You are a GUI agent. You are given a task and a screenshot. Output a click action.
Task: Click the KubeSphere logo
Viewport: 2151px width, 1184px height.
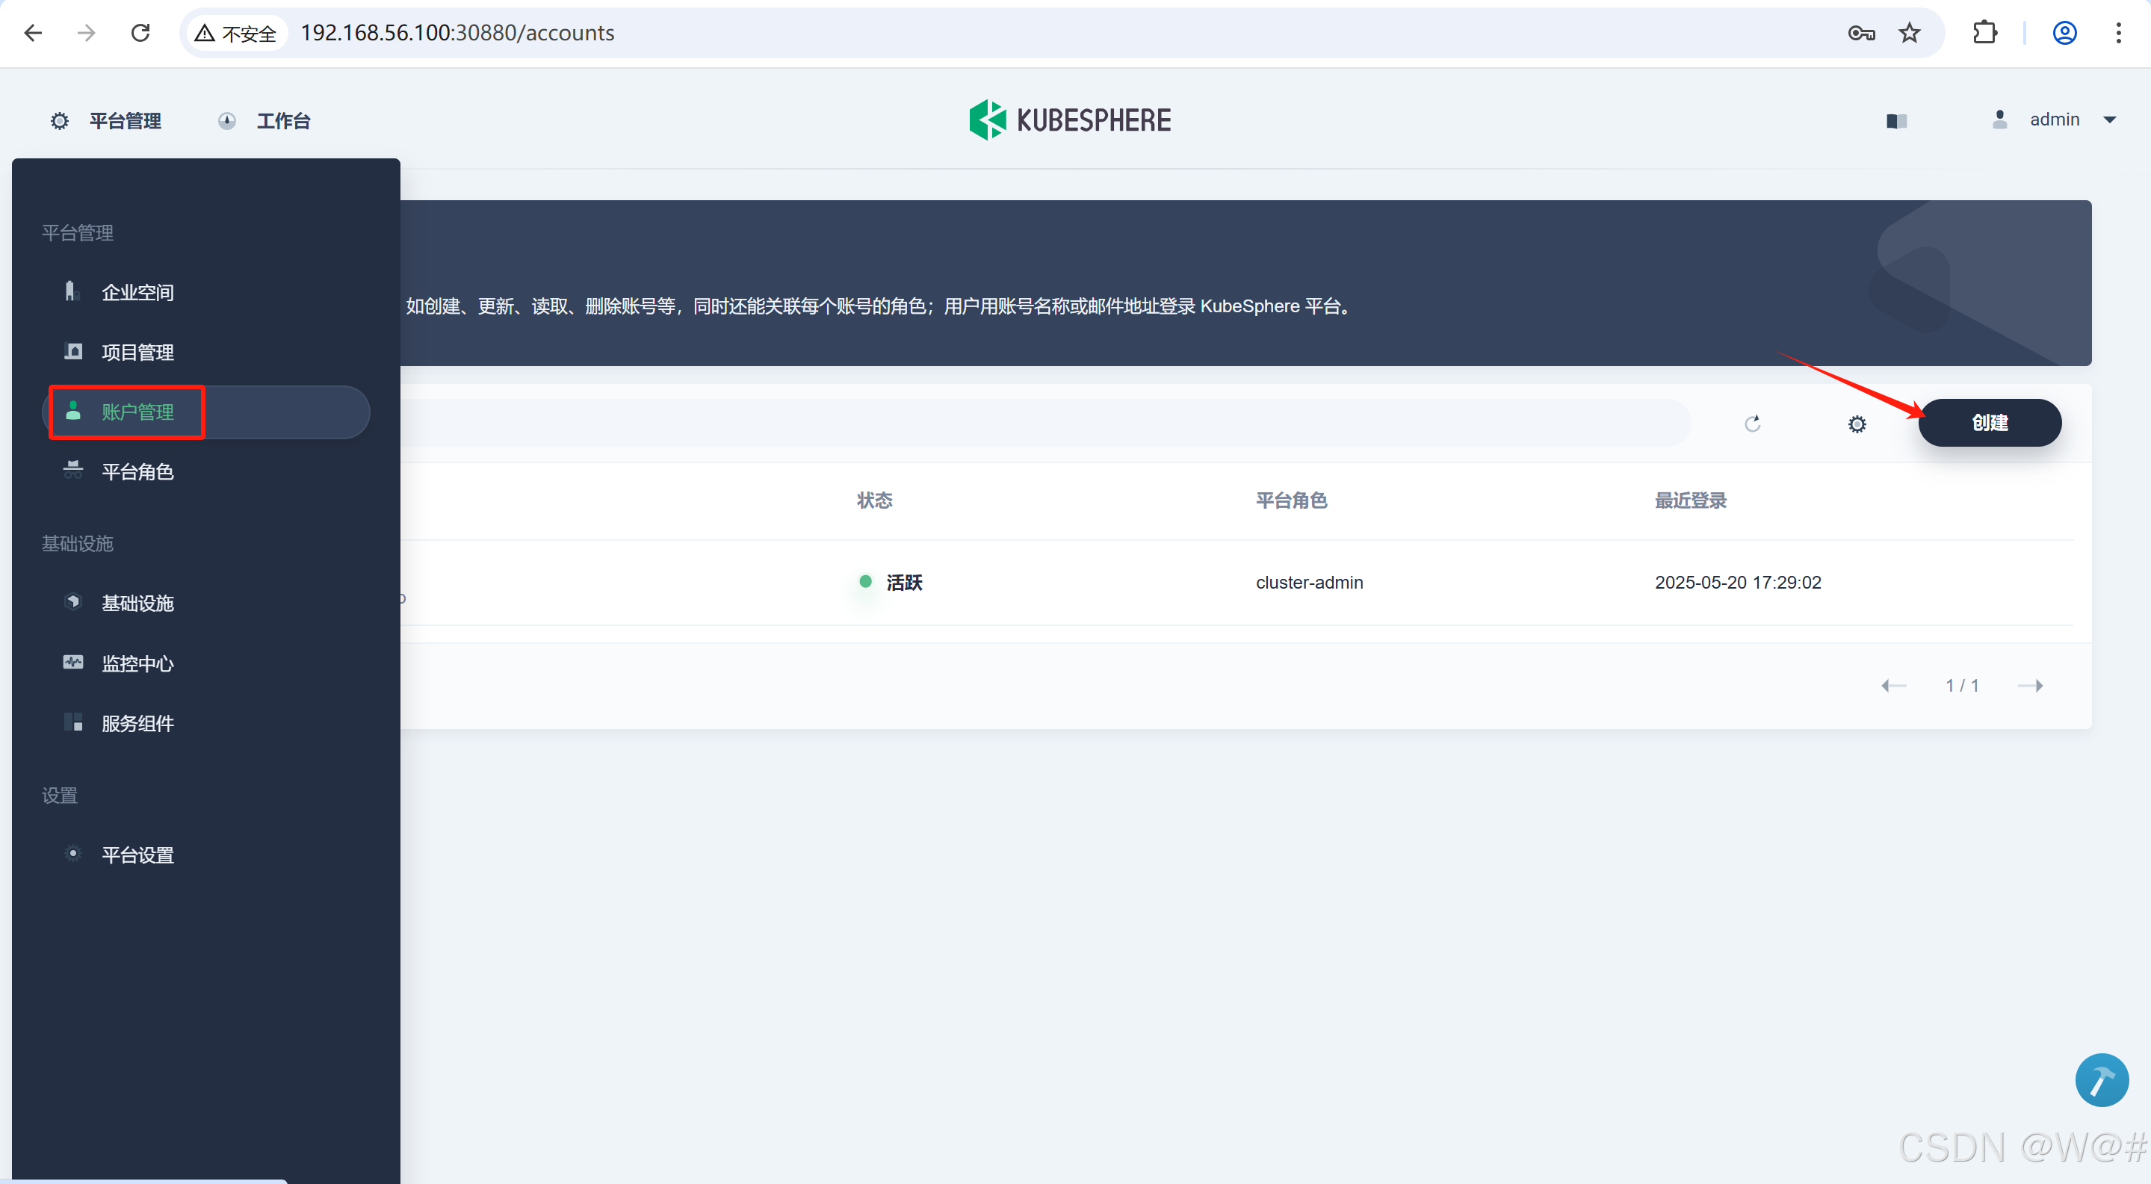(x=1070, y=120)
